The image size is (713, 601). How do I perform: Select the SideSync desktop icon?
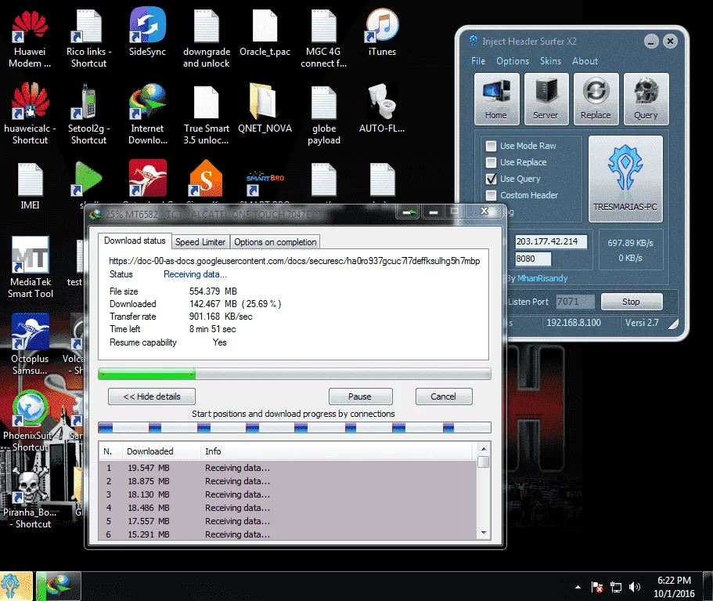[x=147, y=33]
